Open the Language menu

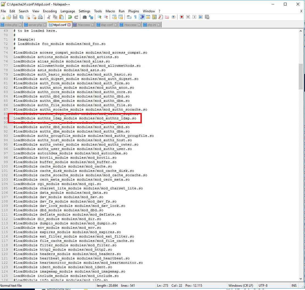click(68, 11)
